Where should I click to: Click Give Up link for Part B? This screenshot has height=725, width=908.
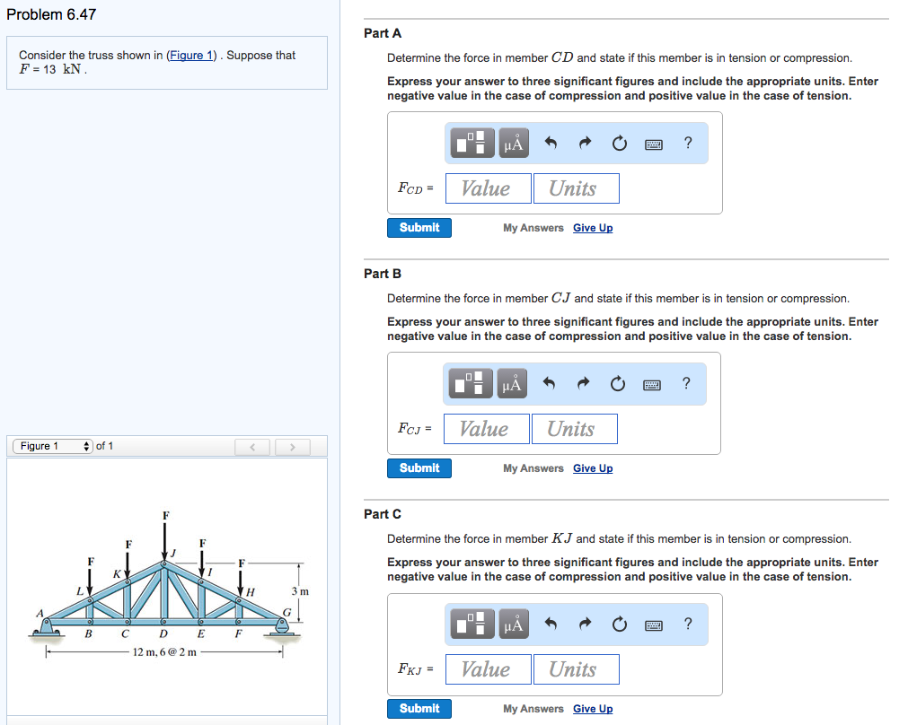pyautogui.click(x=593, y=468)
